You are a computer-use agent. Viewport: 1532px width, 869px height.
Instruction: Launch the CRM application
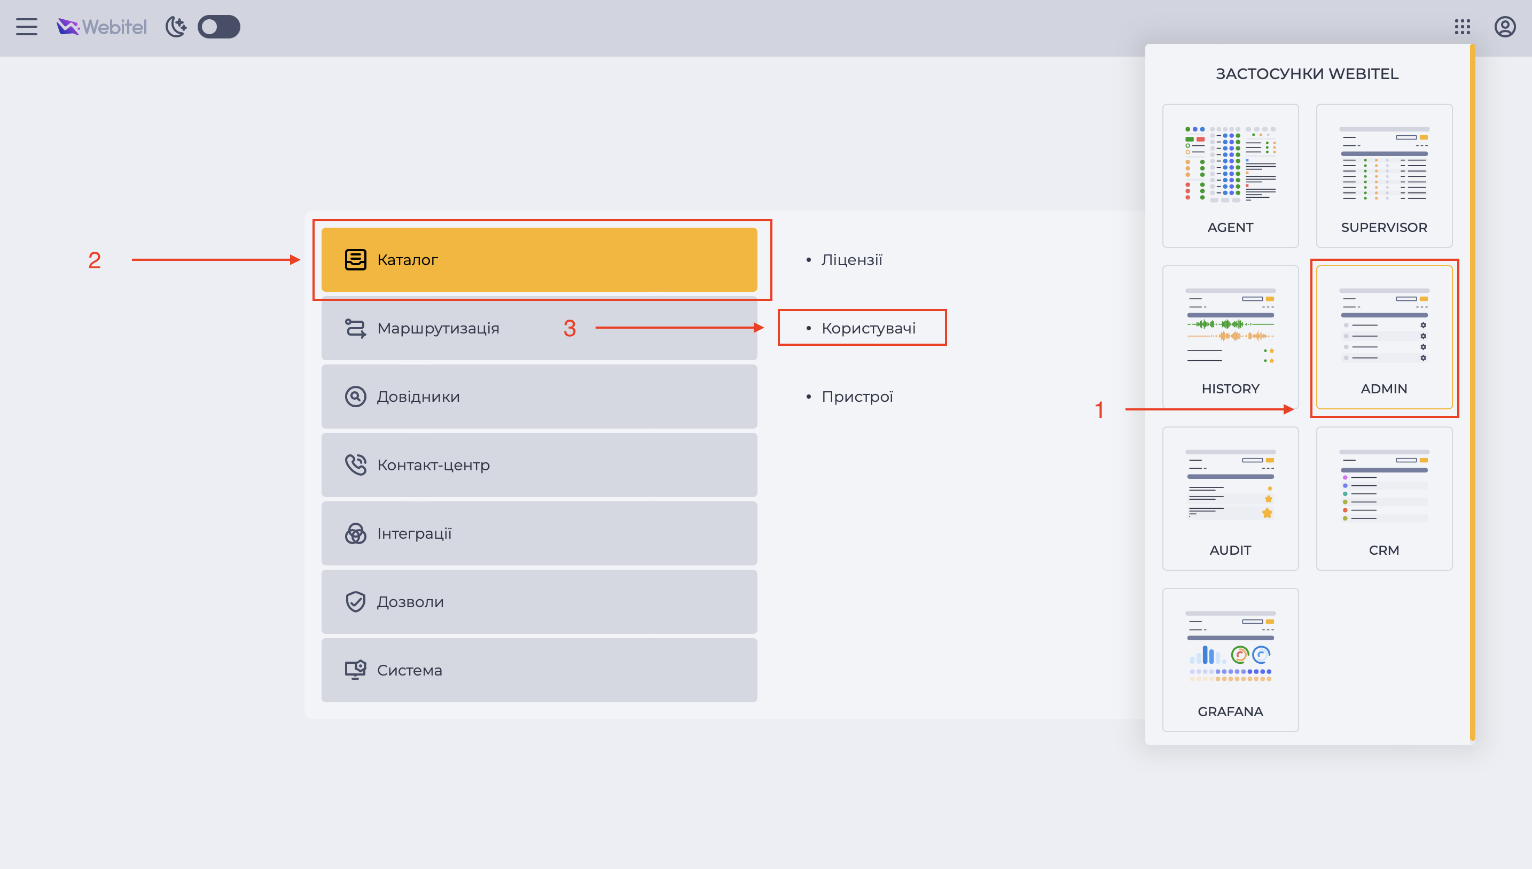[x=1384, y=498]
